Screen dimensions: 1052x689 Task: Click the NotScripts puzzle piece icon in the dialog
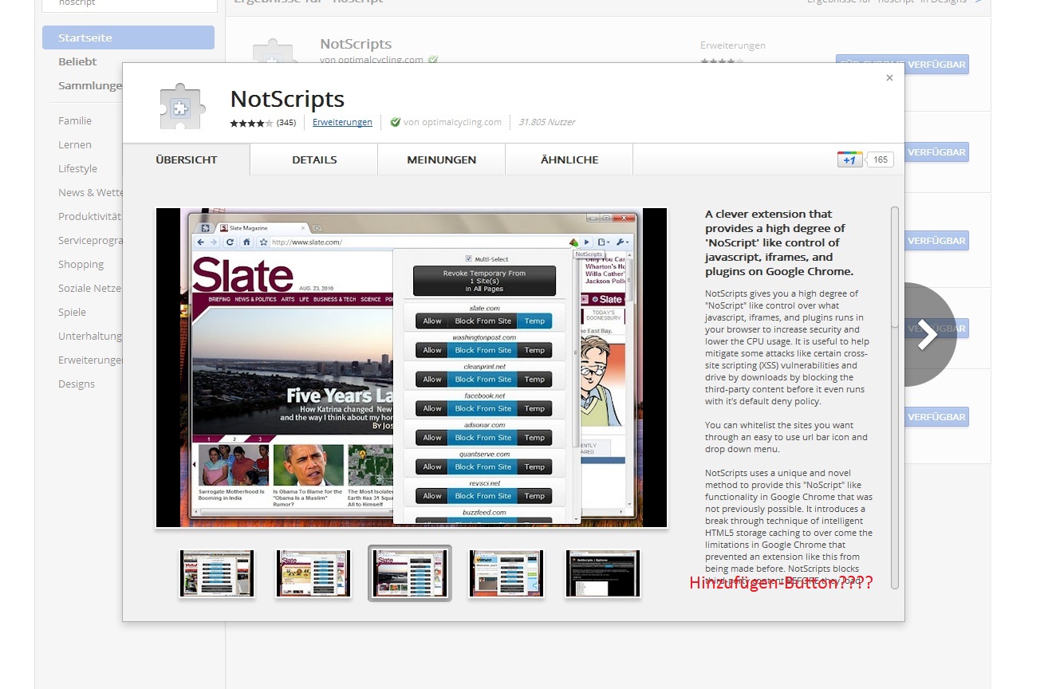tap(182, 106)
